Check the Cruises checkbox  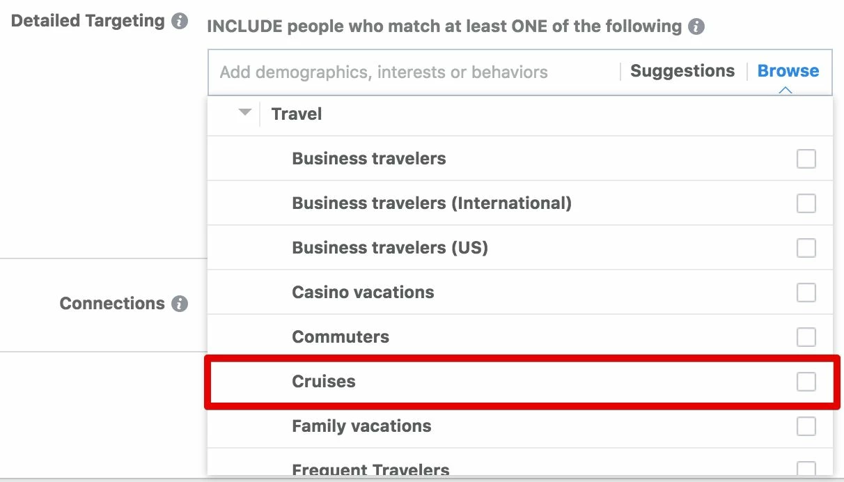(806, 382)
